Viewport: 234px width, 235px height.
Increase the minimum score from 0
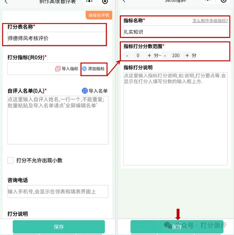tap(149, 55)
